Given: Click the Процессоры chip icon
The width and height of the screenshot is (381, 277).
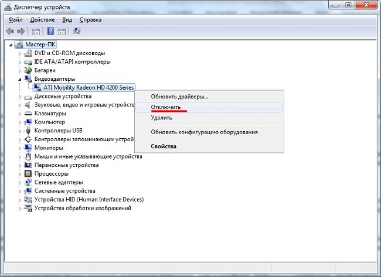Looking at the screenshot, I should (28, 174).
